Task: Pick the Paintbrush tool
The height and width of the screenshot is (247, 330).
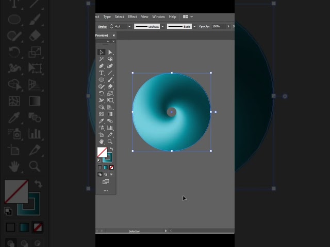Action: (110, 80)
